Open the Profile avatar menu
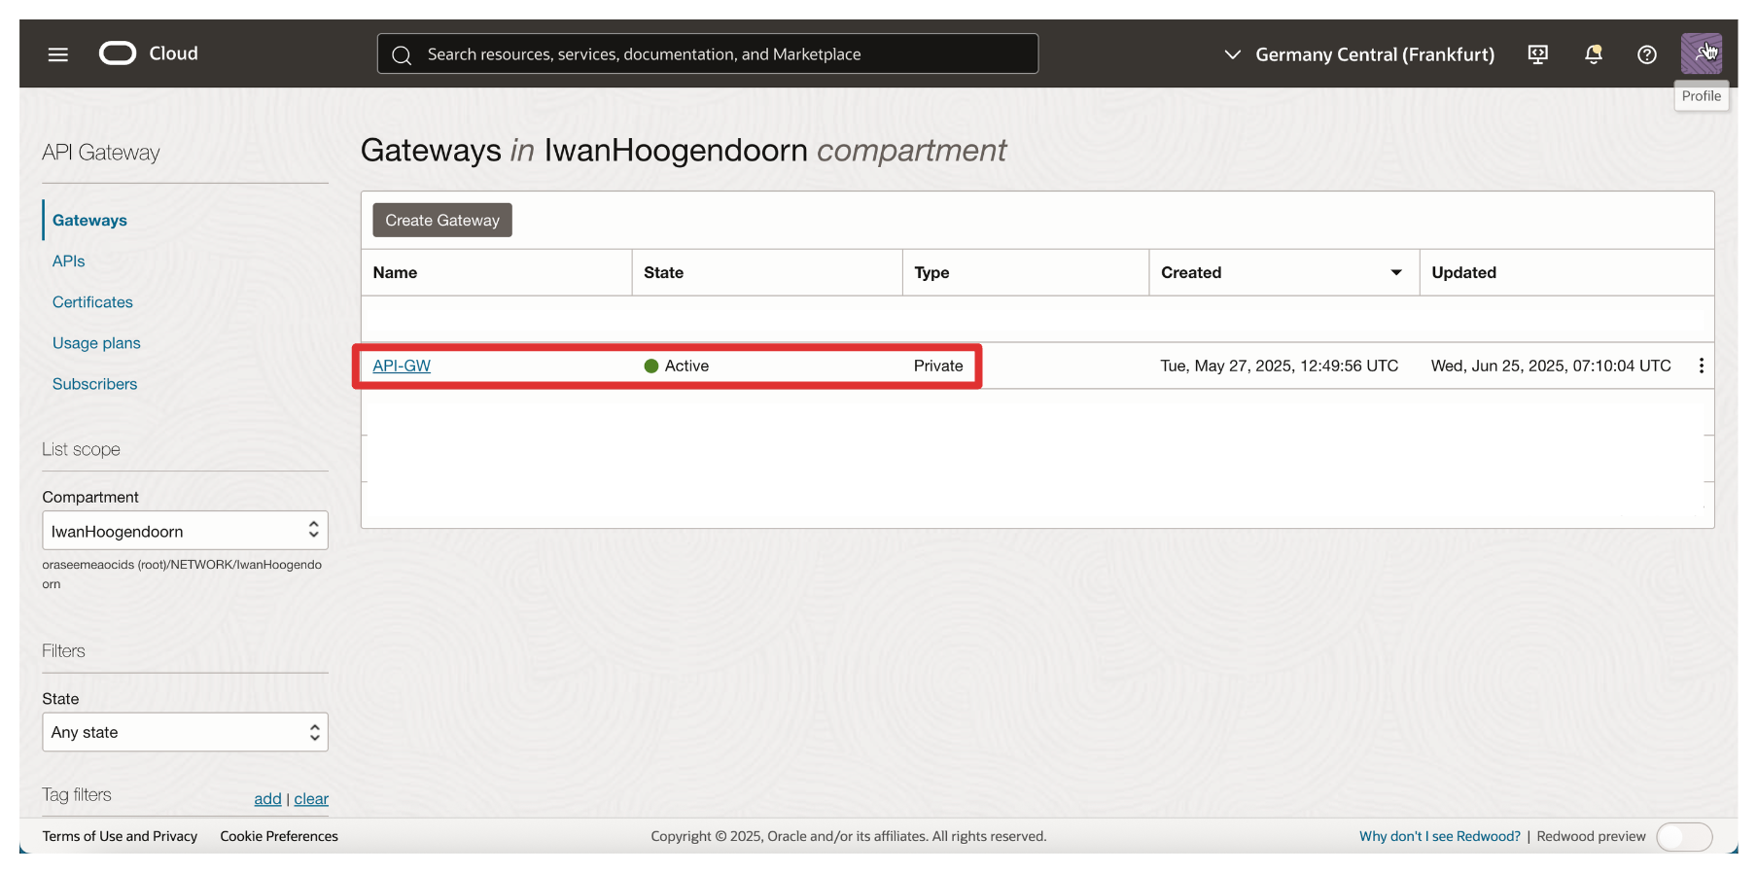Viewport: 1757px width, 873px height. click(x=1701, y=53)
